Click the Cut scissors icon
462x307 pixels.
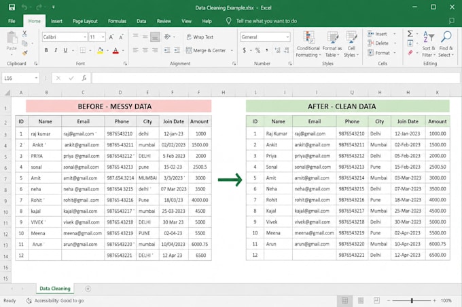(x=24, y=33)
